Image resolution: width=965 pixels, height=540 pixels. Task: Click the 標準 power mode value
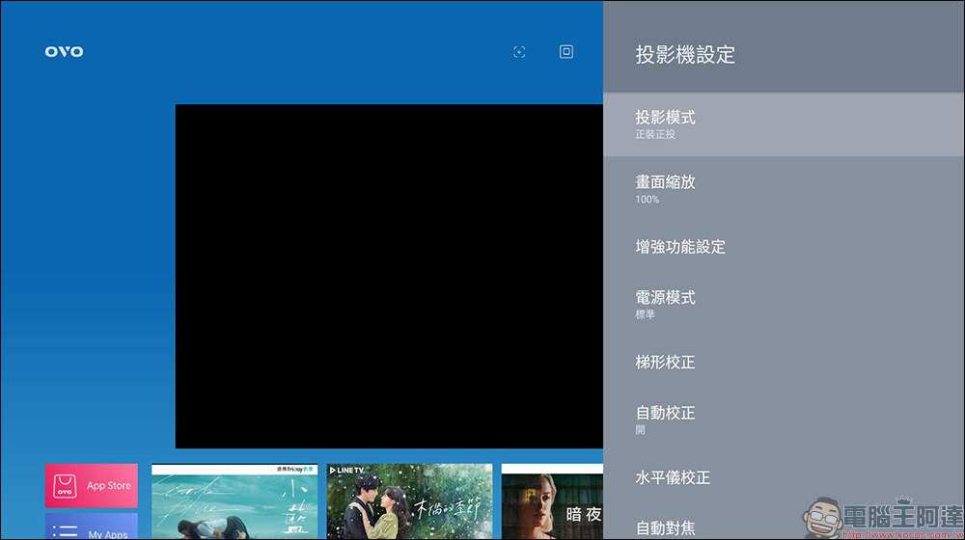[645, 314]
